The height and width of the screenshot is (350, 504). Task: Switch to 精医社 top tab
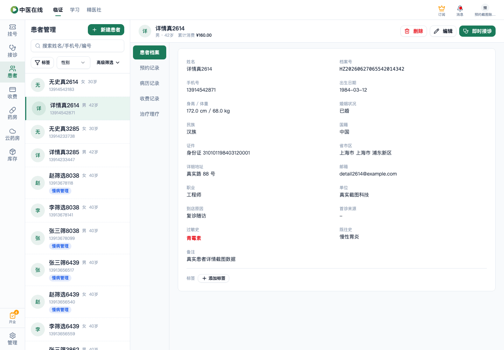coord(94,10)
